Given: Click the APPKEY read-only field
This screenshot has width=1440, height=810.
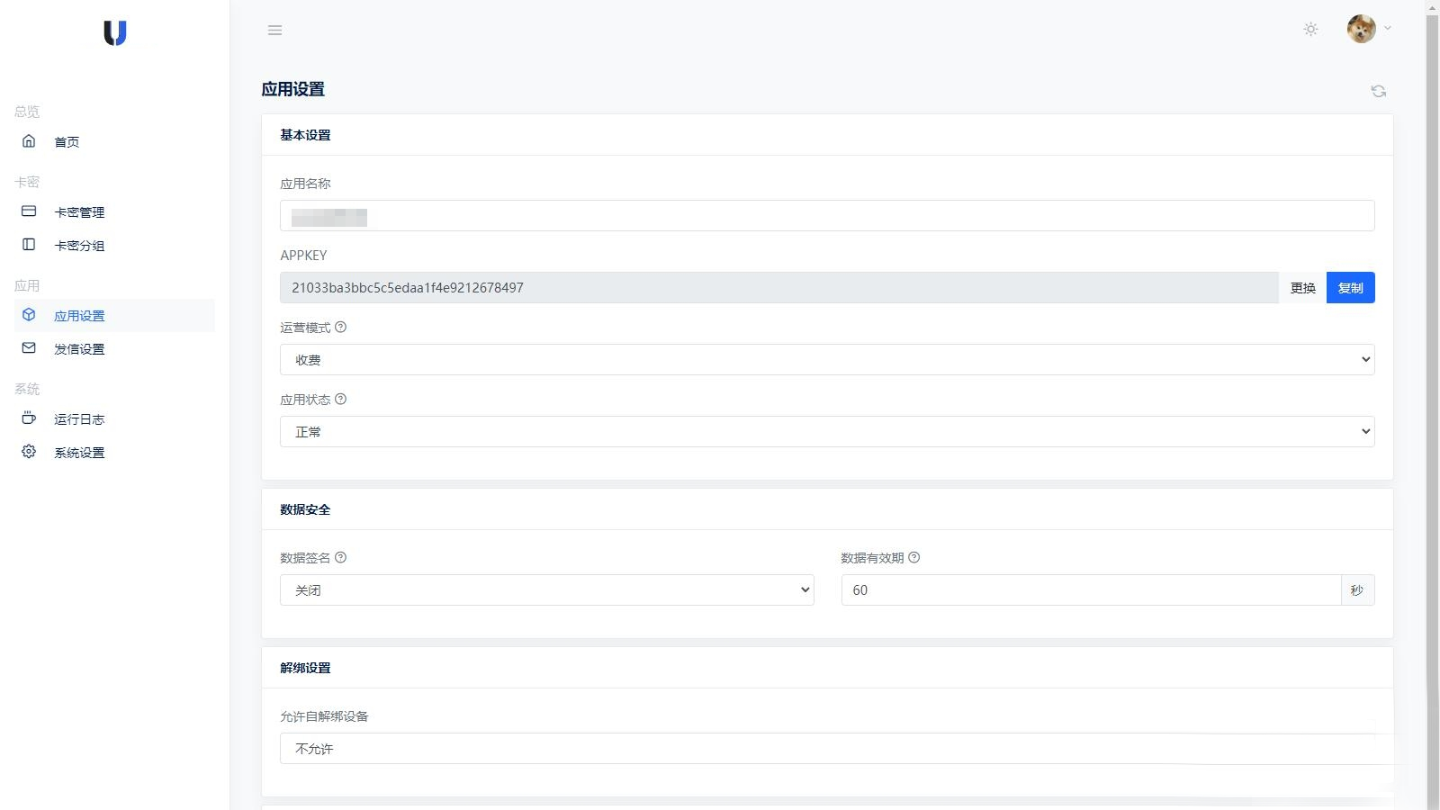Looking at the screenshot, I should pyautogui.click(x=779, y=288).
